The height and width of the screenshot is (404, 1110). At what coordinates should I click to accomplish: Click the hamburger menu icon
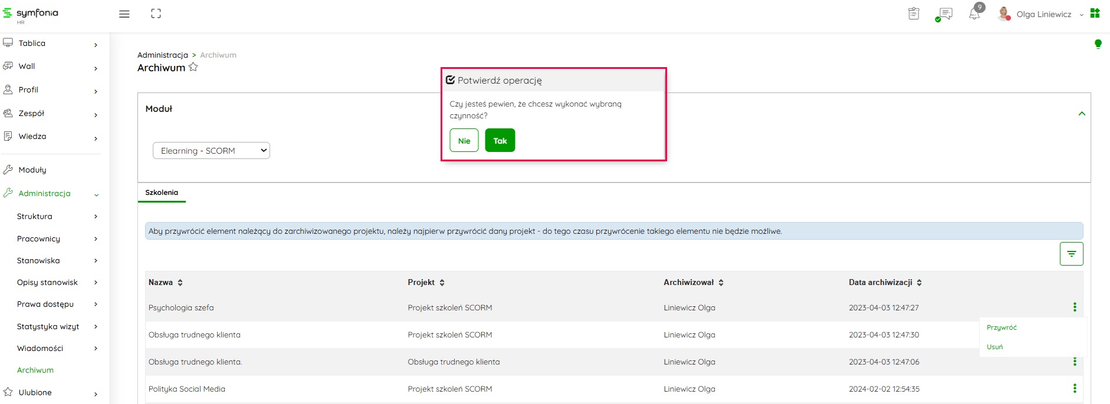coord(124,14)
